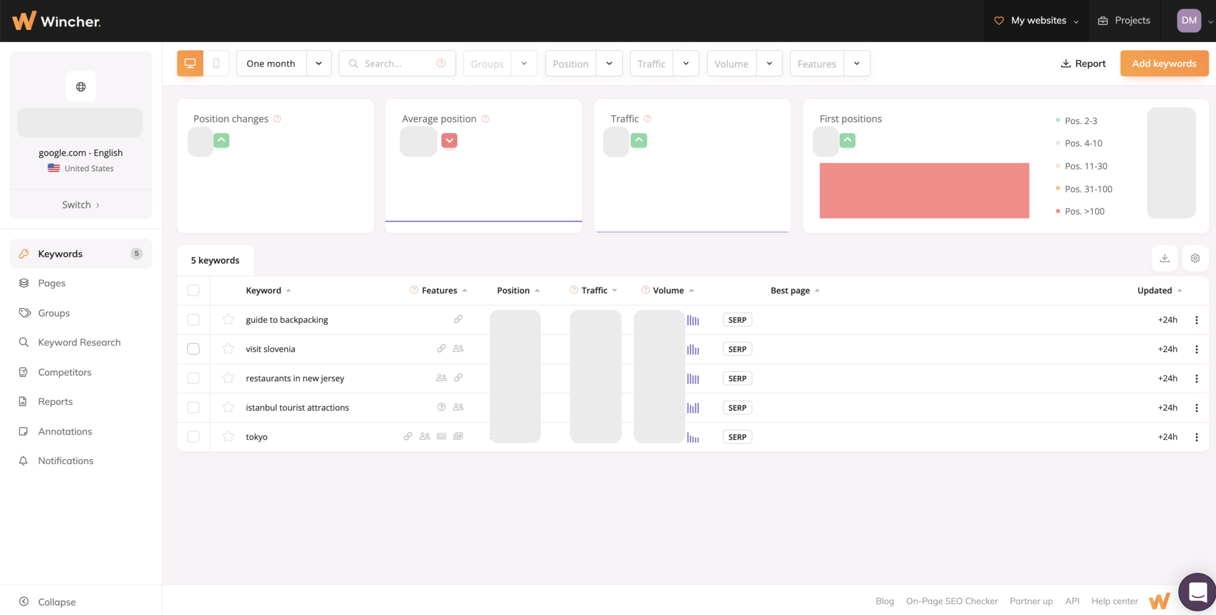Click the Wincher logo

(x=56, y=20)
